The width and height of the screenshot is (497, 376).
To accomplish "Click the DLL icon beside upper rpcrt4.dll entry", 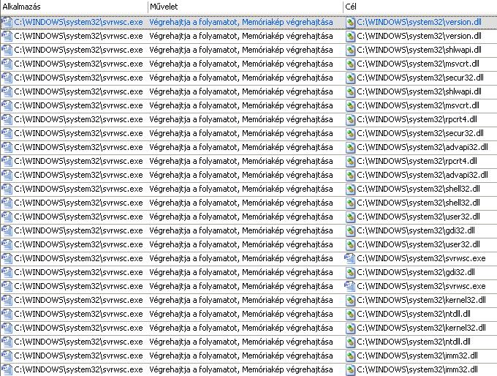I will pyautogui.click(x=350, y=120).
